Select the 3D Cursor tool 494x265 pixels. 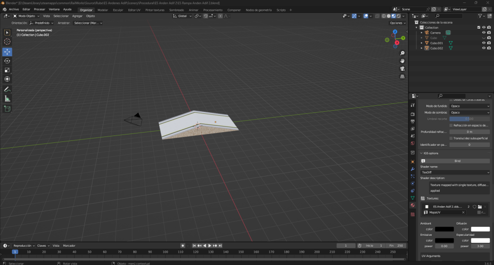7,42
